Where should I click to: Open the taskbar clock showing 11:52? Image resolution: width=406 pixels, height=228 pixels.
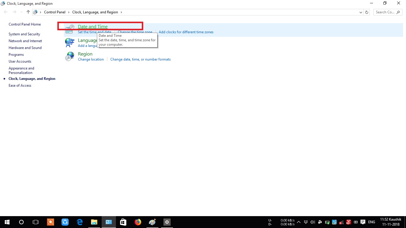391,222
